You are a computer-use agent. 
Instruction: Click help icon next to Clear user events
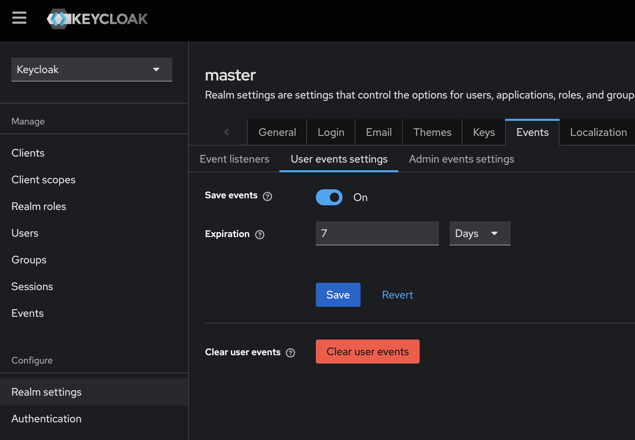tap(290, 353)
